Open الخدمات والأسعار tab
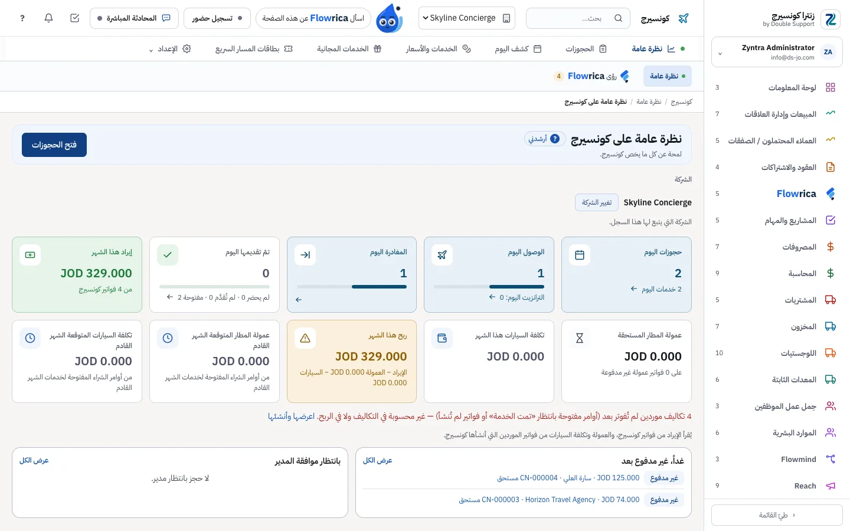This screenshot has width=850, height=531. click(x=438, y=49)
